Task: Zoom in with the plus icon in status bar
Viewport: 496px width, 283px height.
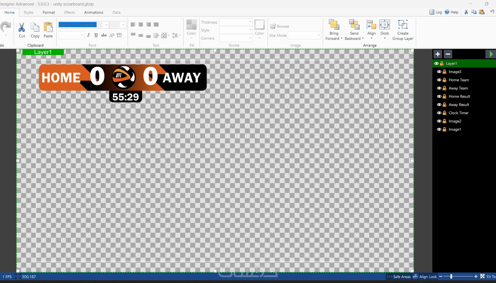Action: (476, 276)
